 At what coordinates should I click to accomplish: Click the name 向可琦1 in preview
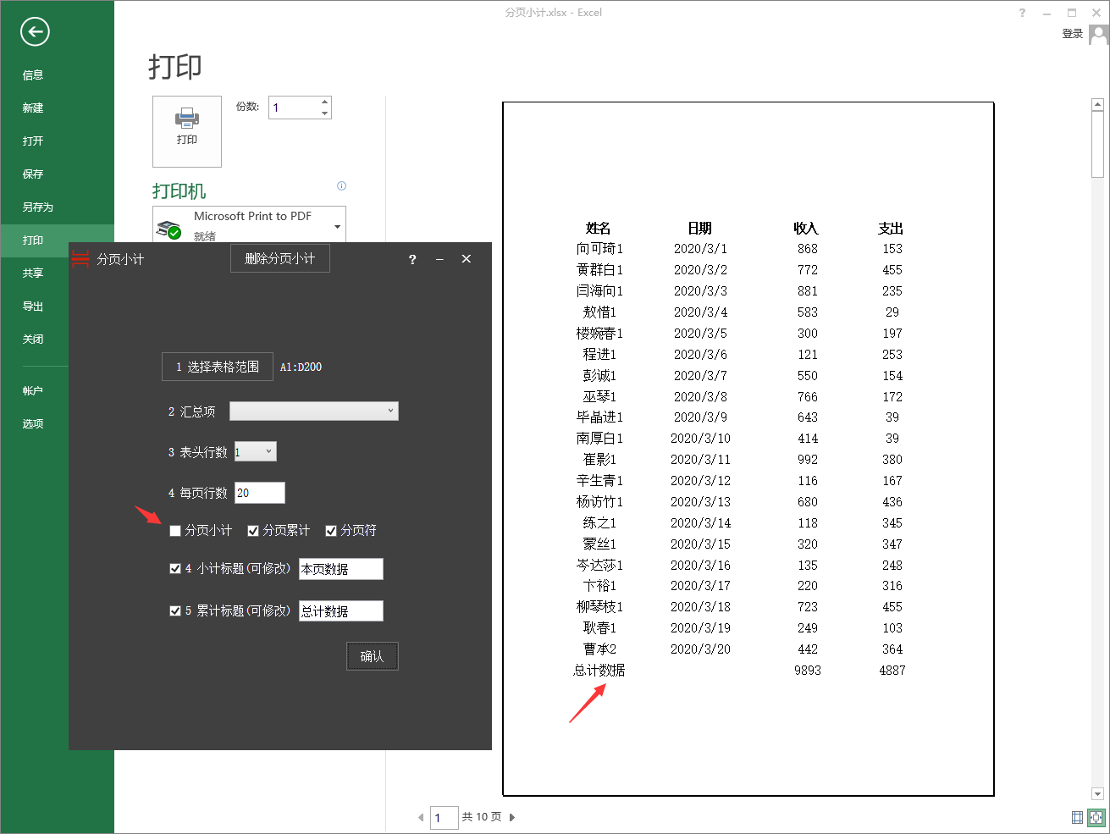click(x=599, y=249)
